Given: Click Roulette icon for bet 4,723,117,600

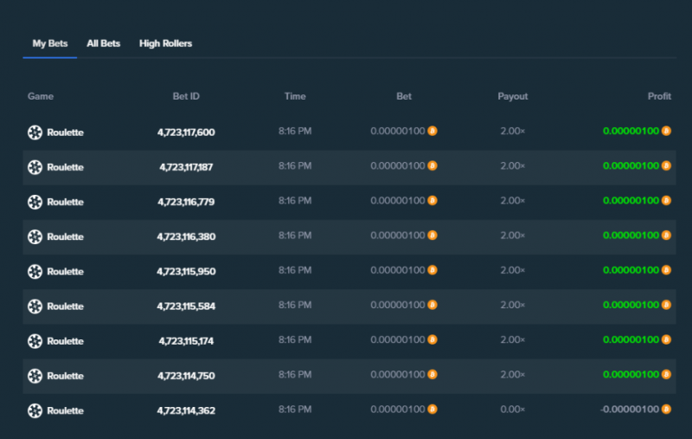Looking at the screenshot, I should [x=35, y=132].
